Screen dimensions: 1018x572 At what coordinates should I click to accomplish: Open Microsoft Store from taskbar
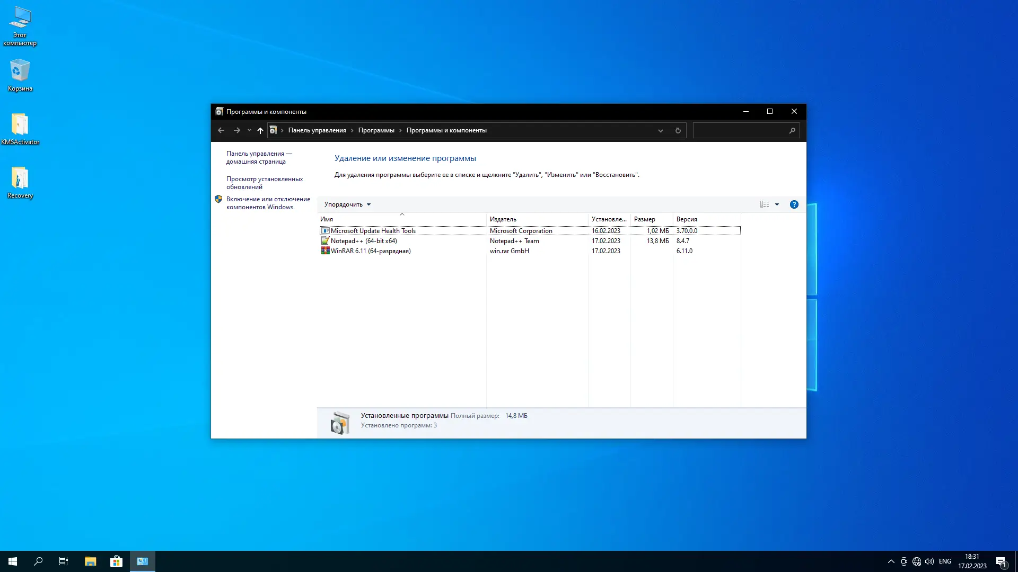(116, 561)
